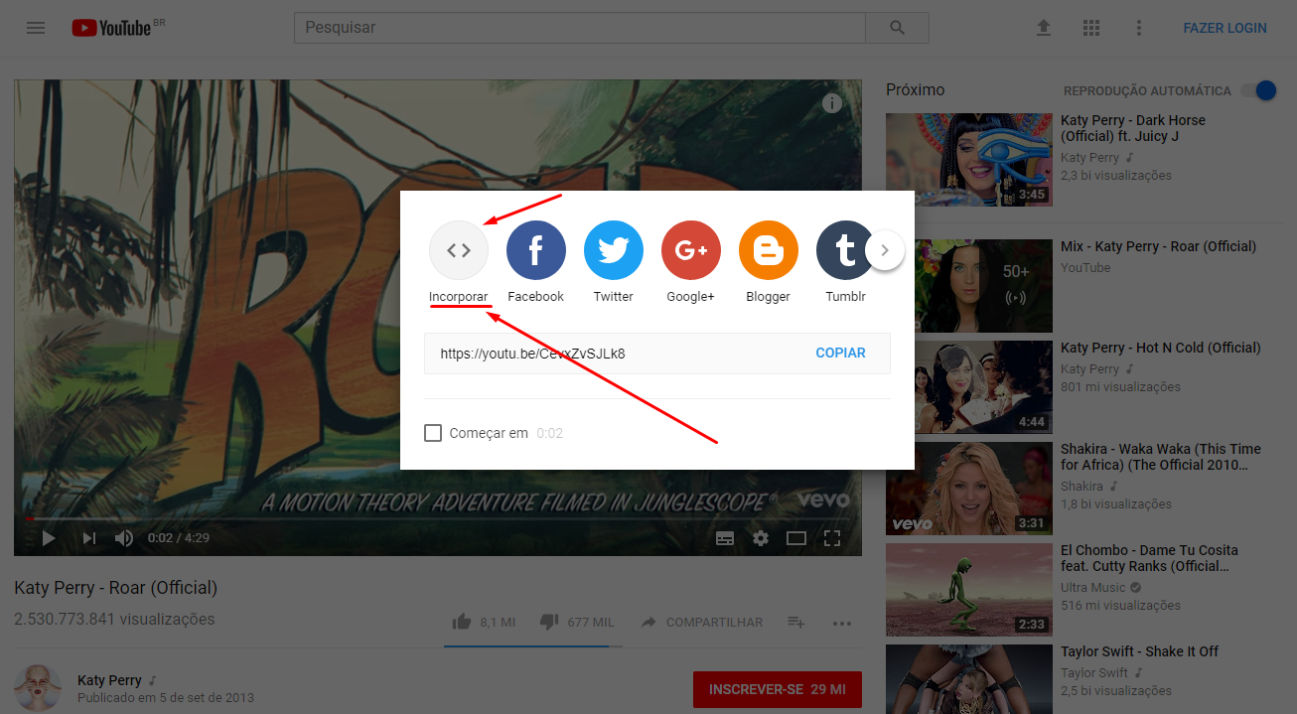
Task: Click the Ultra Music channel name
Action: click(1093, 587)
